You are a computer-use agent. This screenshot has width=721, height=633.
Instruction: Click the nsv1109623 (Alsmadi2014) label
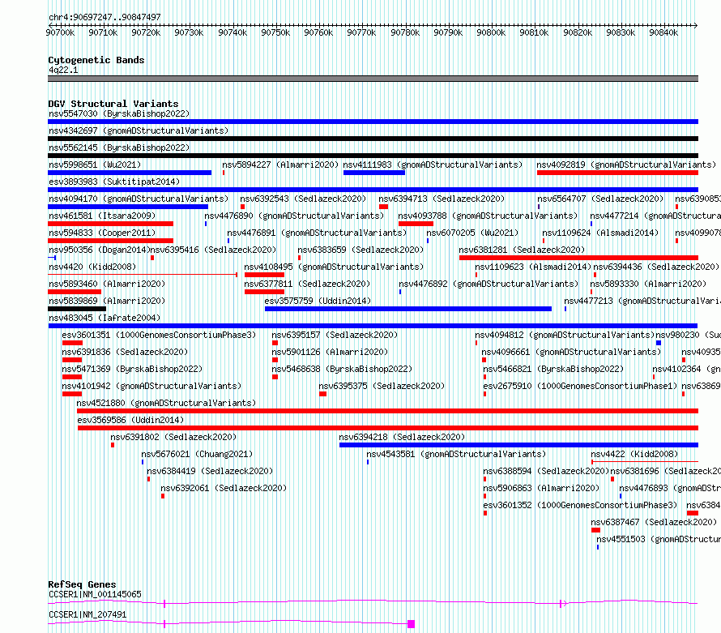click(533, 267)
